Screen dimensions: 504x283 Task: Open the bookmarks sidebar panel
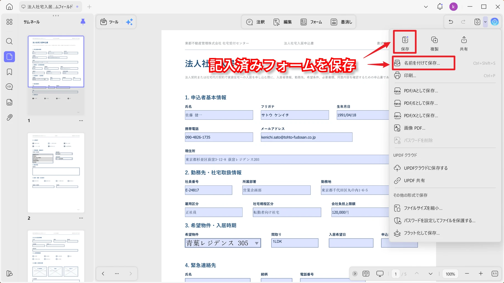coord(9,72)
